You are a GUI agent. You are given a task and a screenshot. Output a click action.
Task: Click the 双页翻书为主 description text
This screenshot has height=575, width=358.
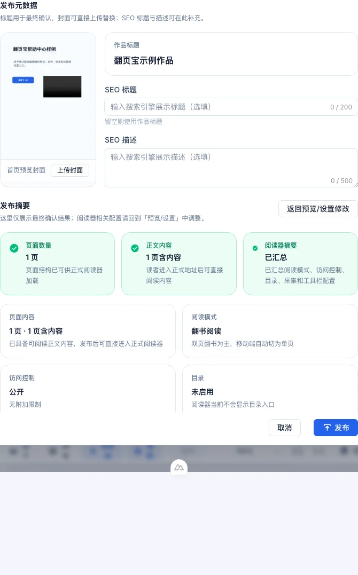(243, 344)
